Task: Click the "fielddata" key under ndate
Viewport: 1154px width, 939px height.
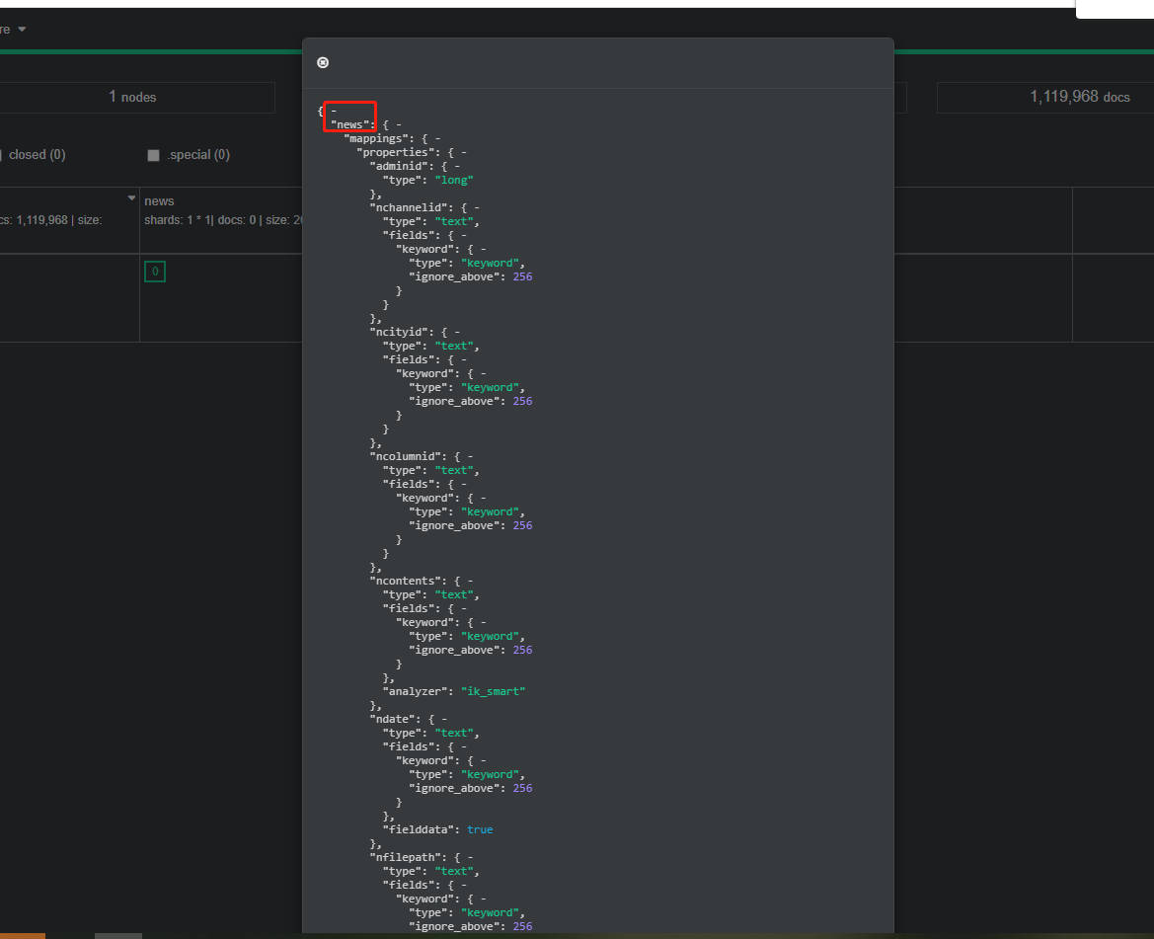Action: (x=418, y=829)
